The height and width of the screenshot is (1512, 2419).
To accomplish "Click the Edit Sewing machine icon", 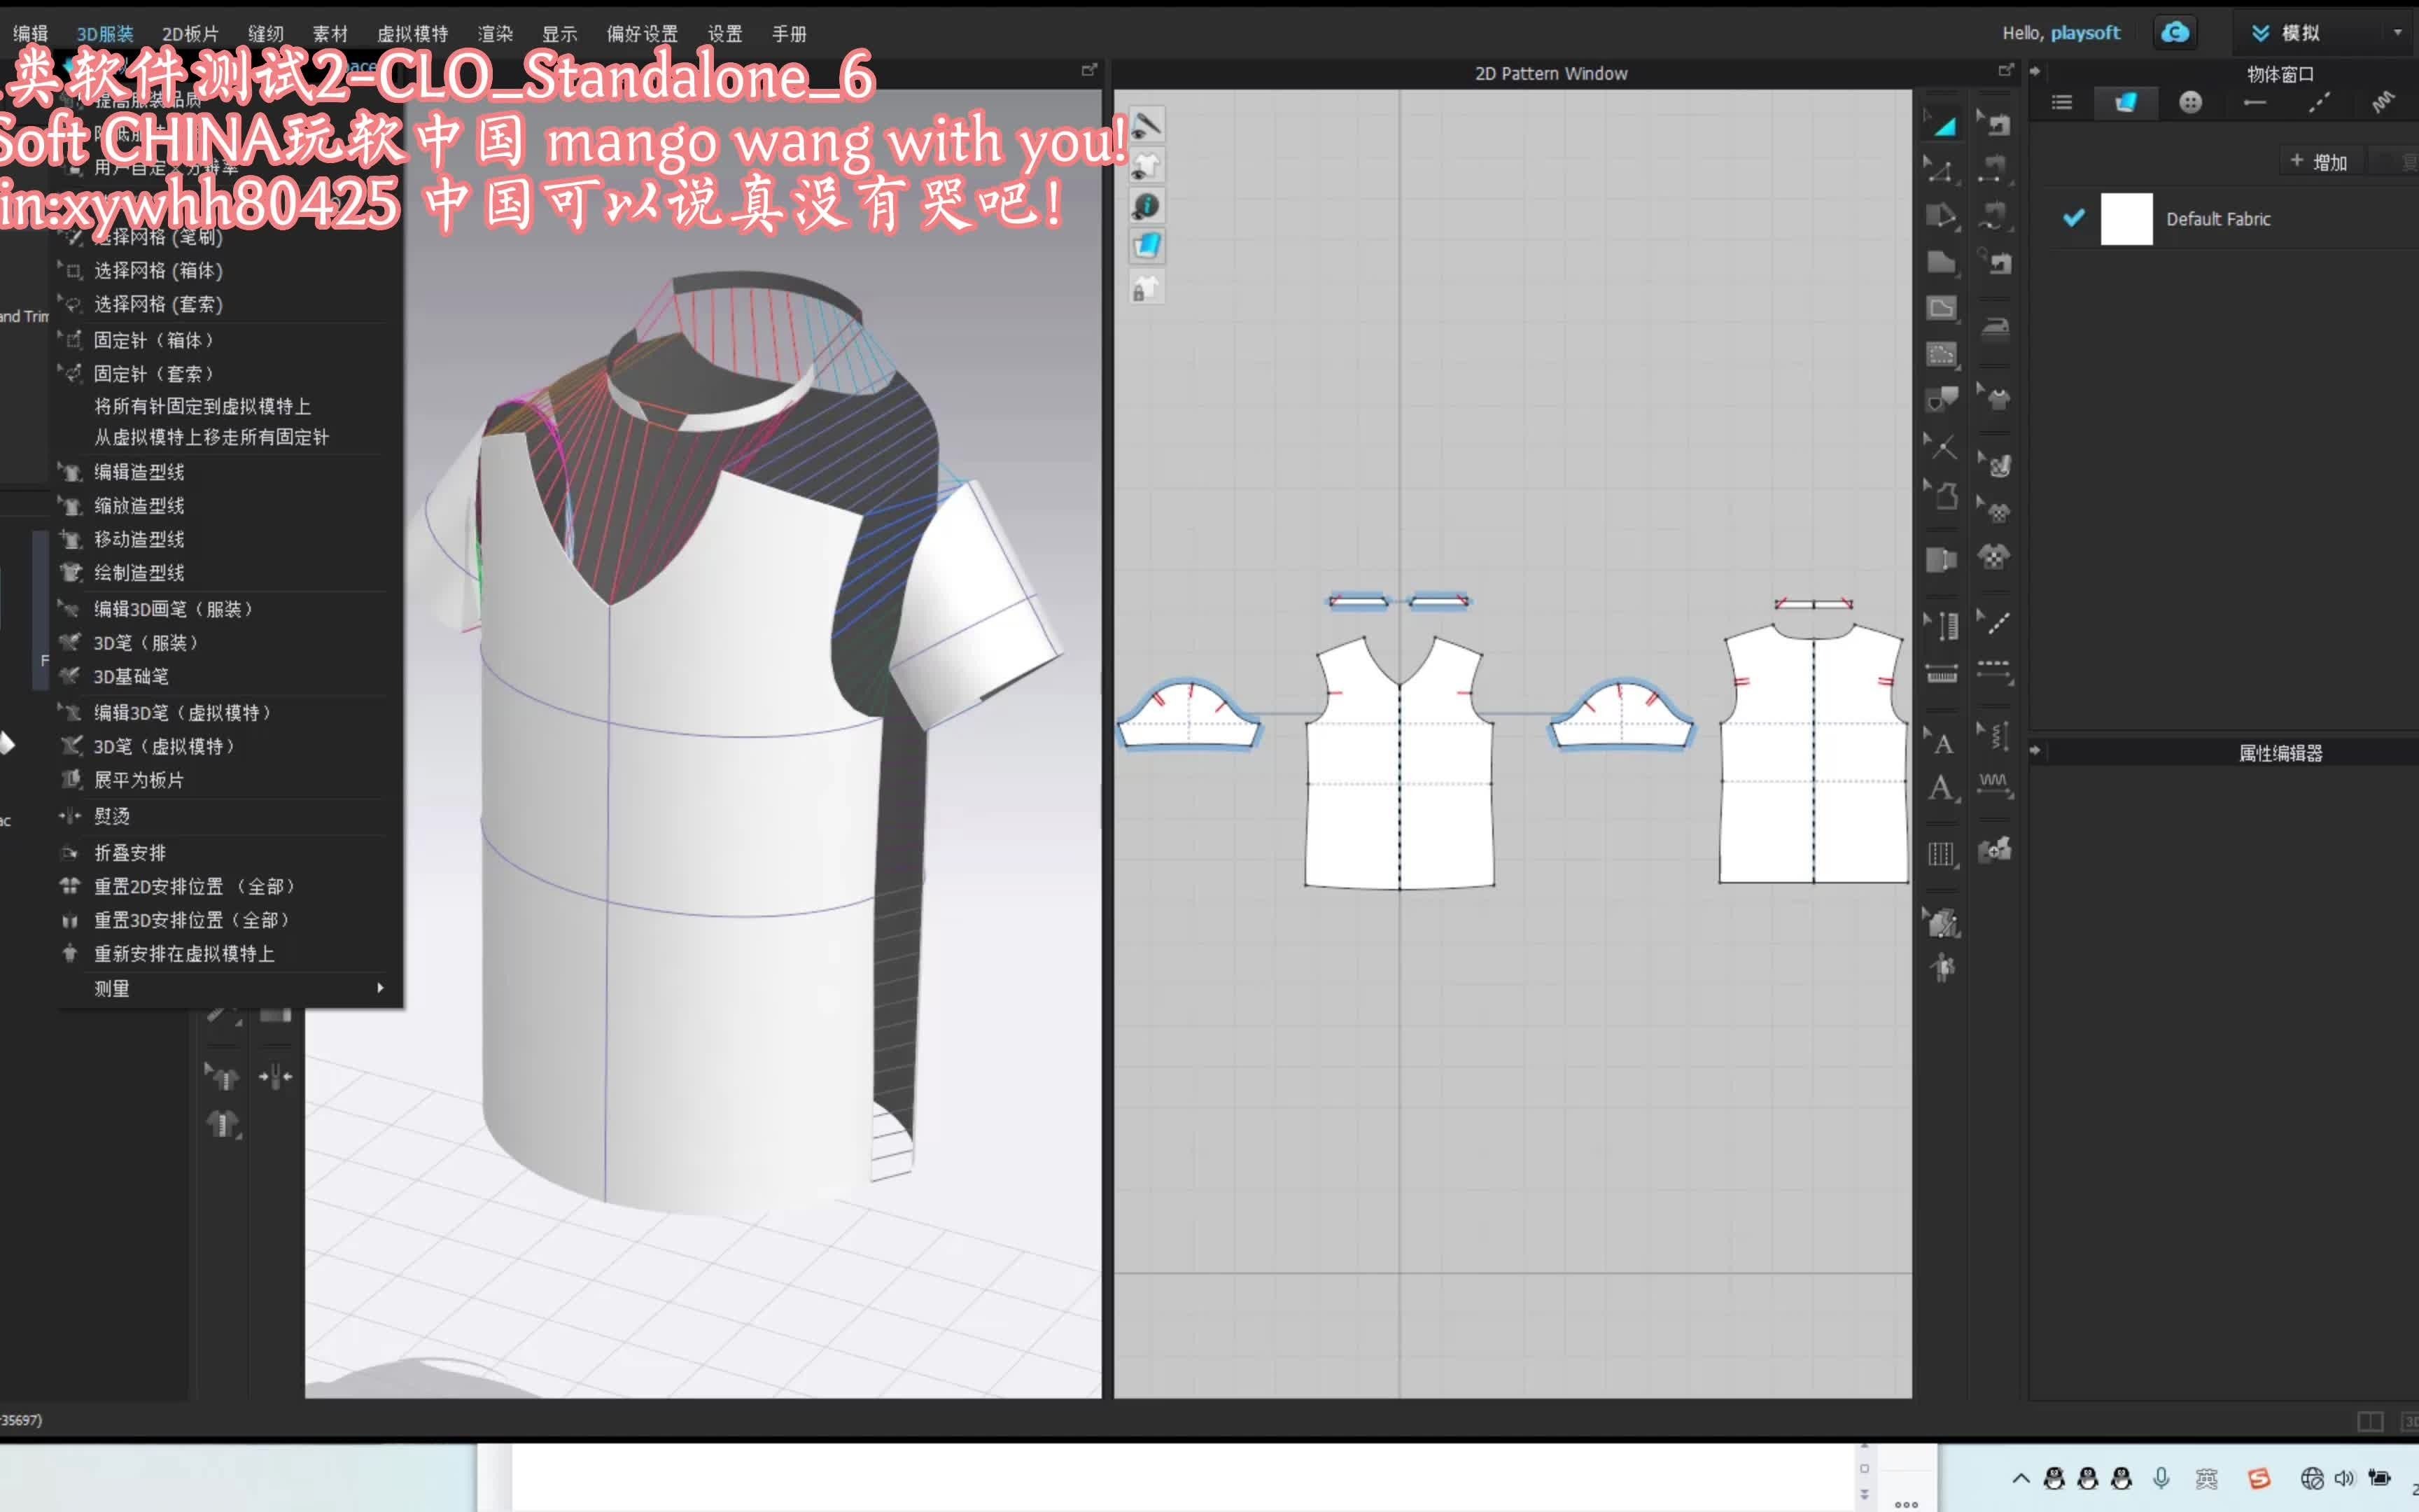I will pyautogui.click(x=1995, y=125).
